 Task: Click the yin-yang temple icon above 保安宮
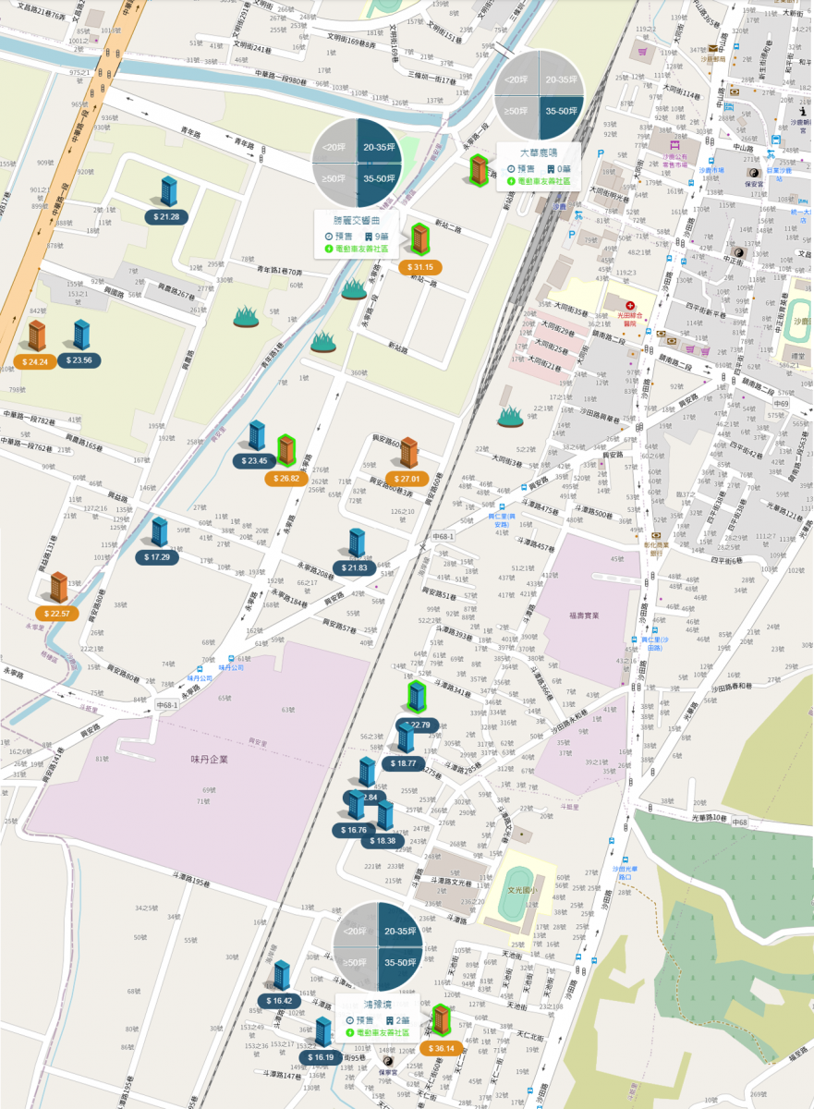point(752,172)
